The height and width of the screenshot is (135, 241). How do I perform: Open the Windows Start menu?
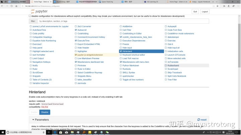click(x=3, y=132)
